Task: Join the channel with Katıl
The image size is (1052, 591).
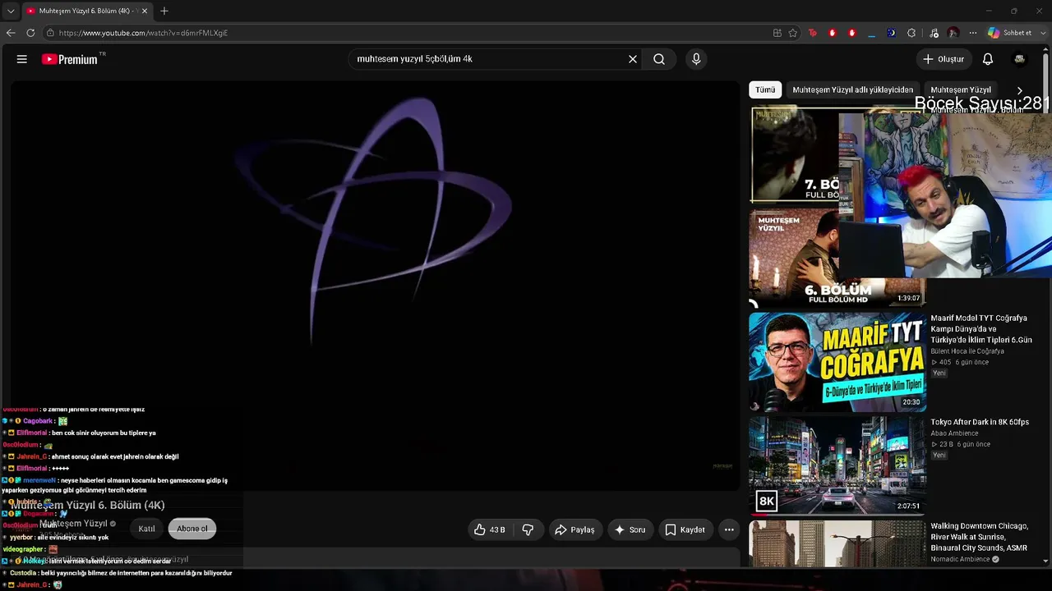Action: (x=146, y=529)
